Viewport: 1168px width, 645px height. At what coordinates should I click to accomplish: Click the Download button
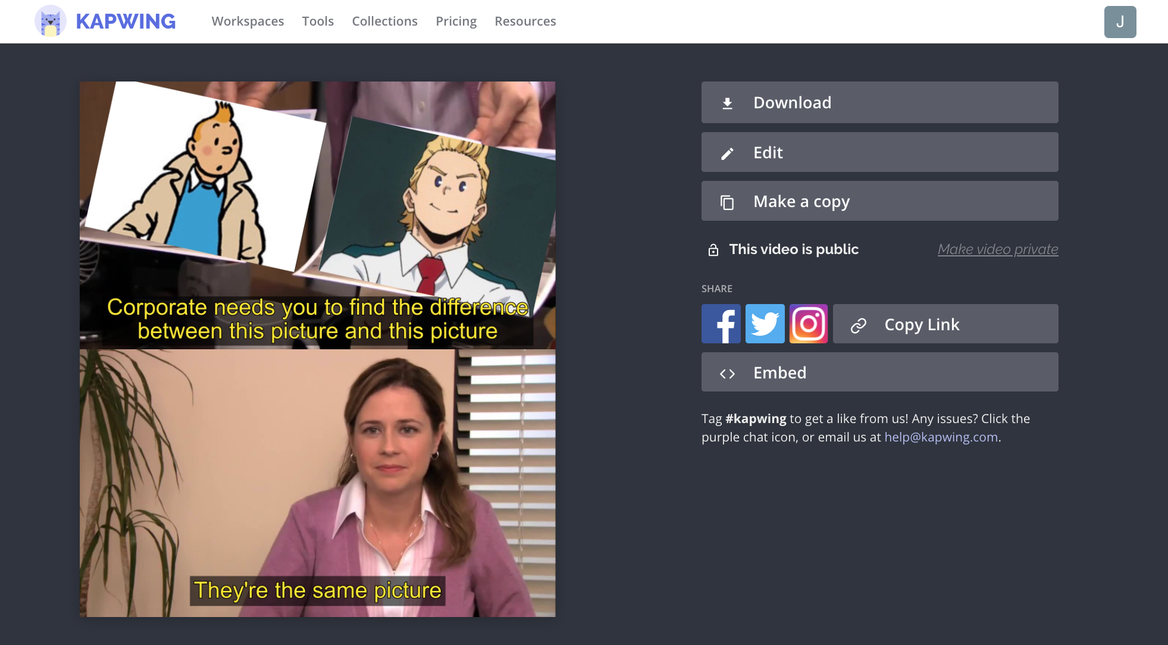click(880, 102)
